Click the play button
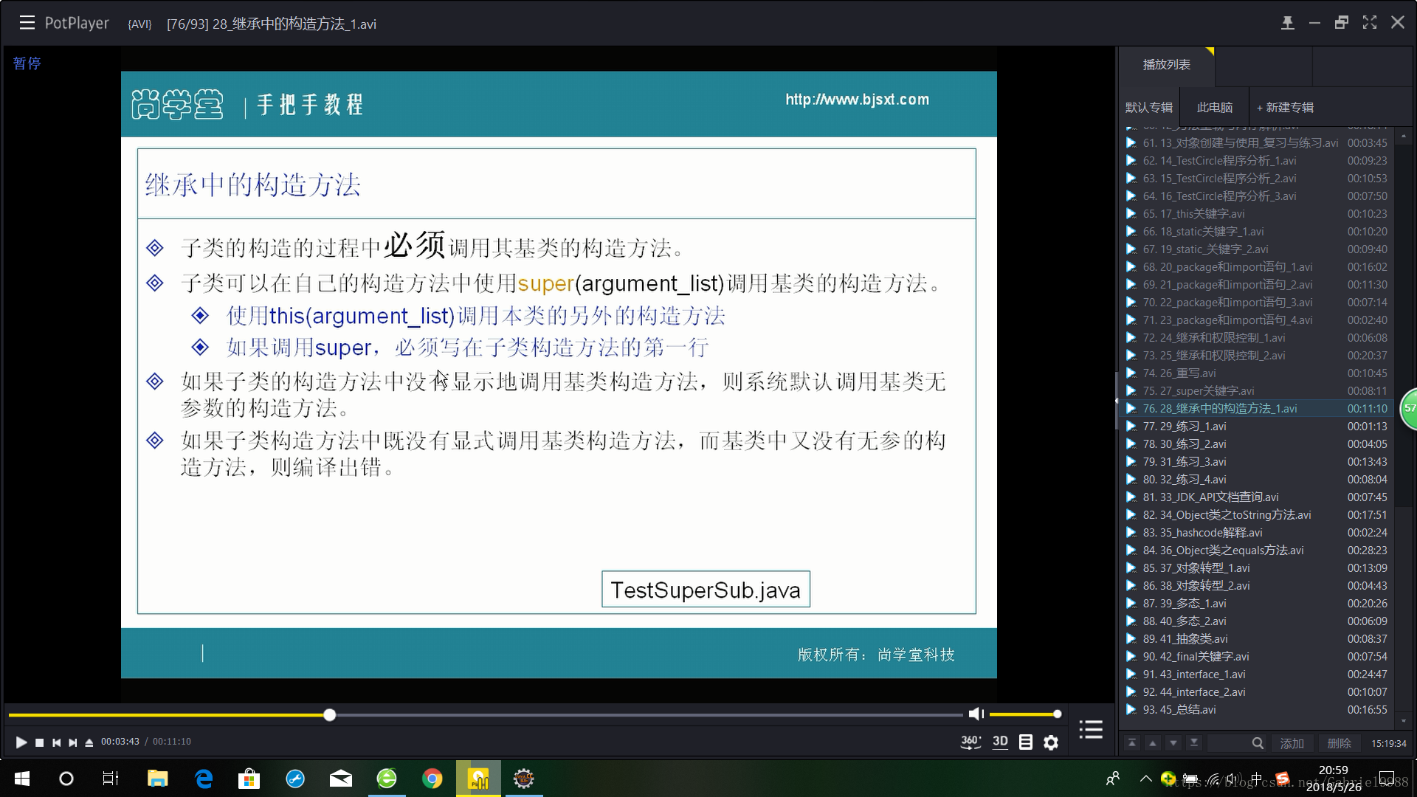Image resolution: width=1417 pixels, height=797 pixels. 21,742
